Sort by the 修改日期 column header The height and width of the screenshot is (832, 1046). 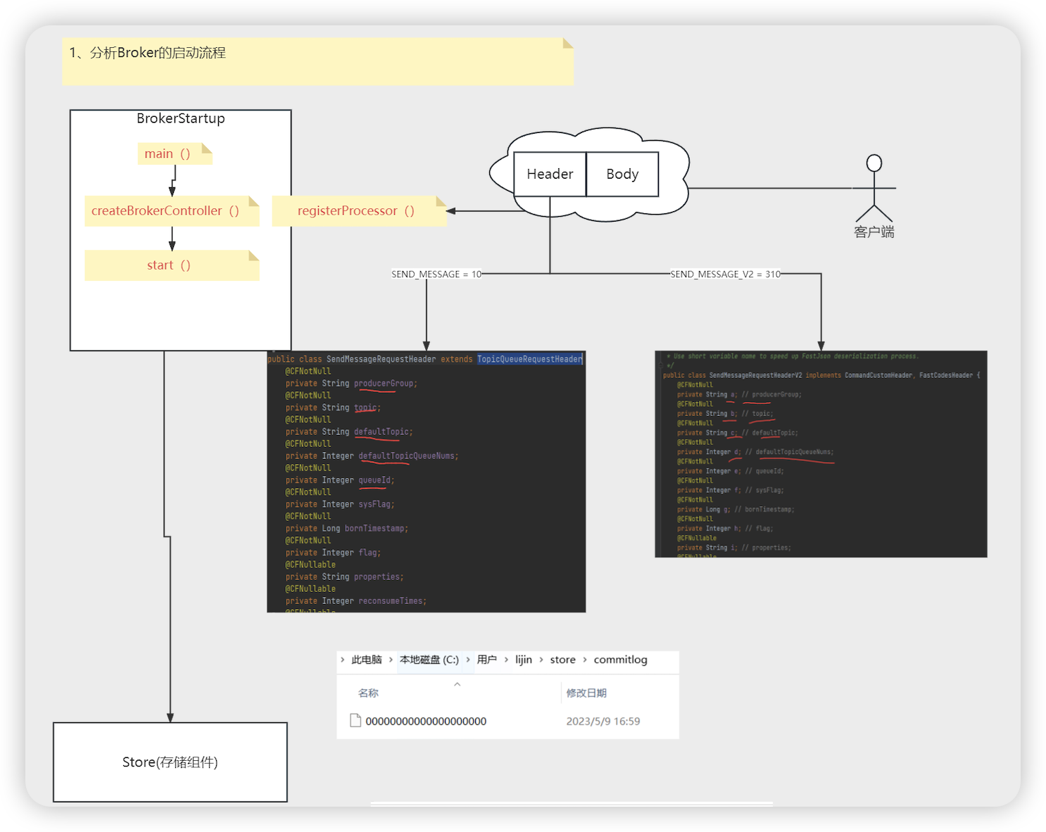coord(586,693)
